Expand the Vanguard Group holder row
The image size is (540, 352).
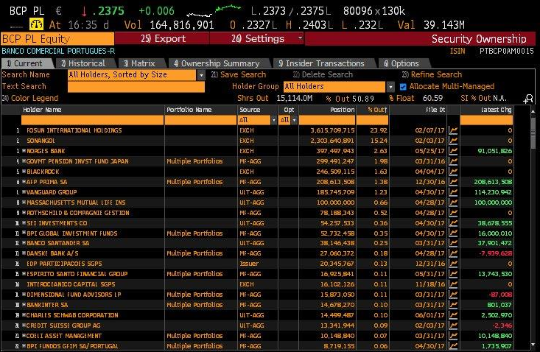click(x=24, y=192)
